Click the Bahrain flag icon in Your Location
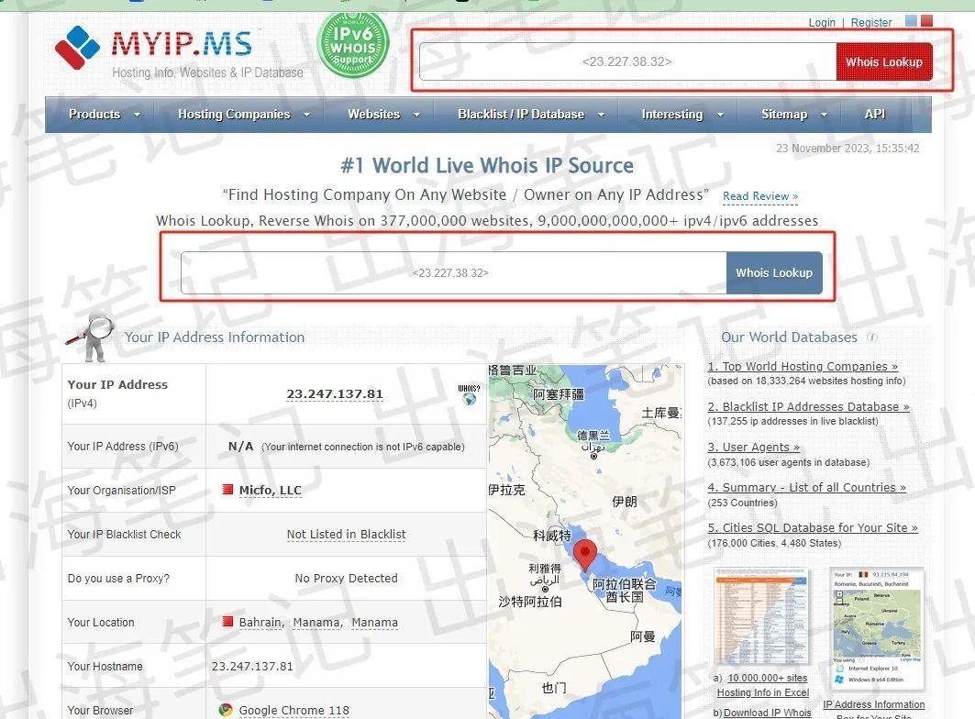This screenshot has width=975, height=719. pos(227,622)
